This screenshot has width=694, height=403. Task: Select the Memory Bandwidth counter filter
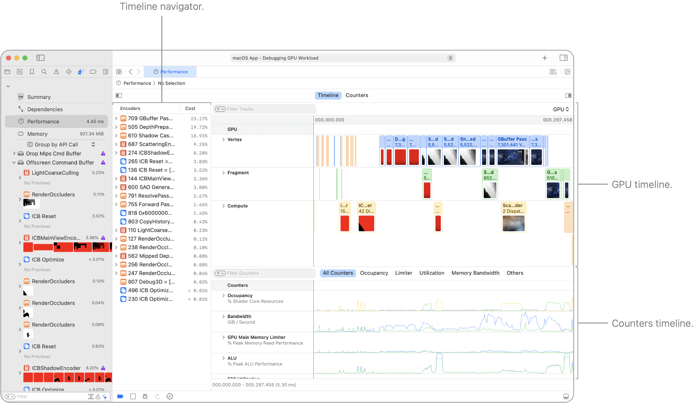click(475, 273)
